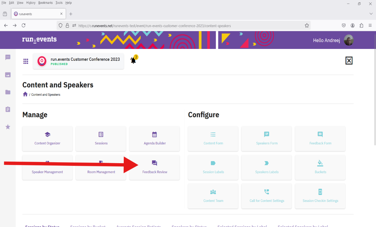This screenshot has height=227, width=376.
Task: Open the Firefox account icon
Action: tap(352, 26)
